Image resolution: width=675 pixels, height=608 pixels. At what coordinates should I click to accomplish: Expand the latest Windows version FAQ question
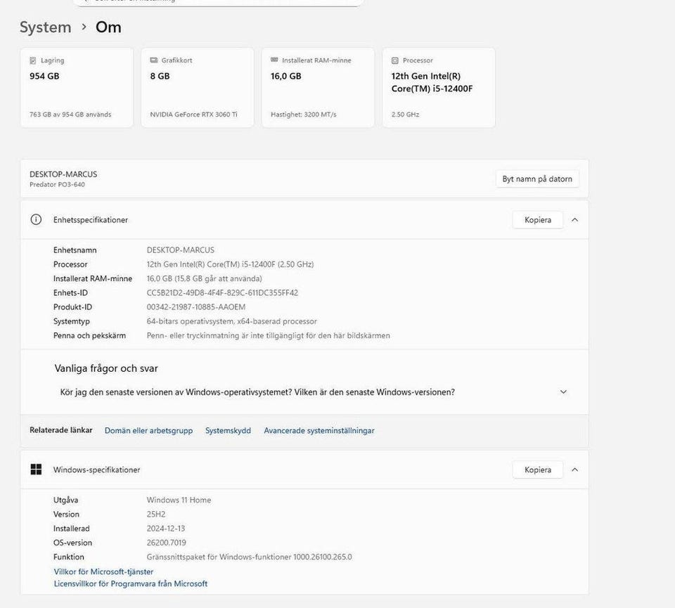(x=563, y=392)
